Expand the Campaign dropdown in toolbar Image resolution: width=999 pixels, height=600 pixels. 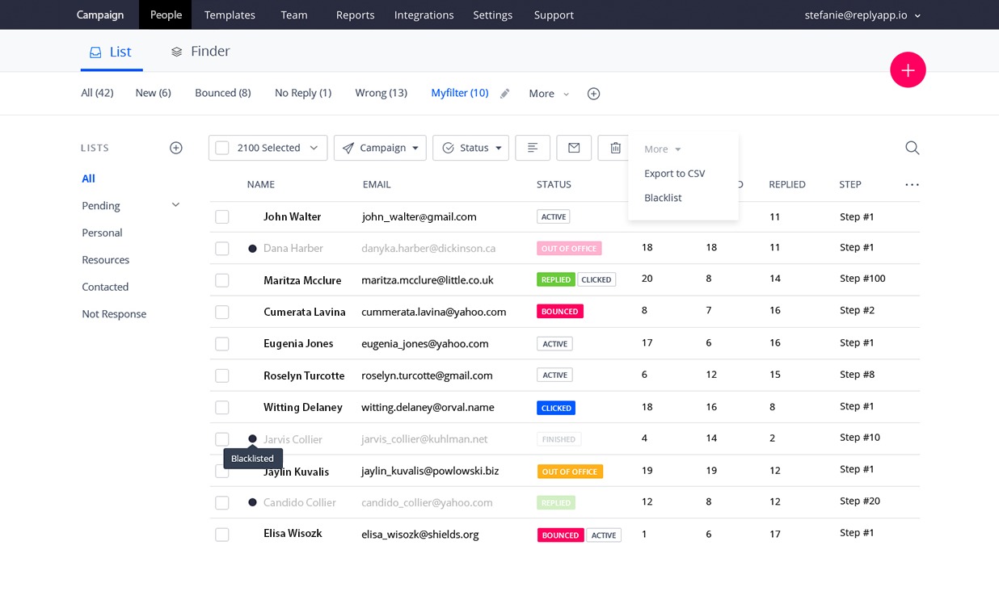[380, 148]
